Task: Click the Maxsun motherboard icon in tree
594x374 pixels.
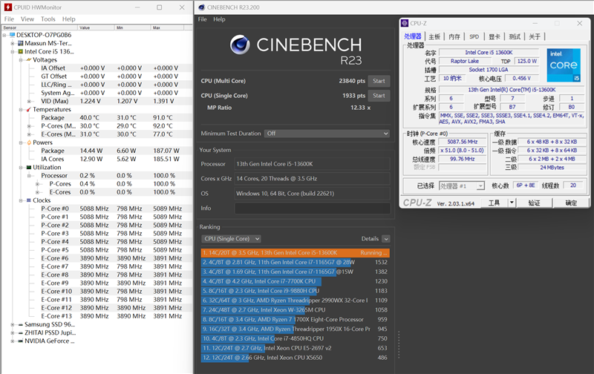Action: tap(21, 43)
